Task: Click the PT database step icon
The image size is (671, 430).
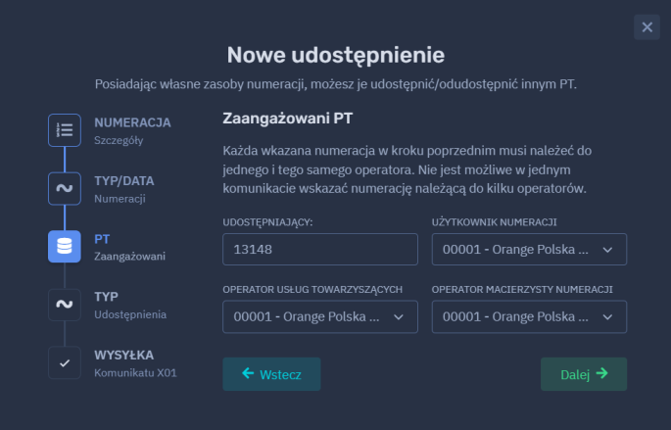Action: pyautogui.click(x=65, y=246)
